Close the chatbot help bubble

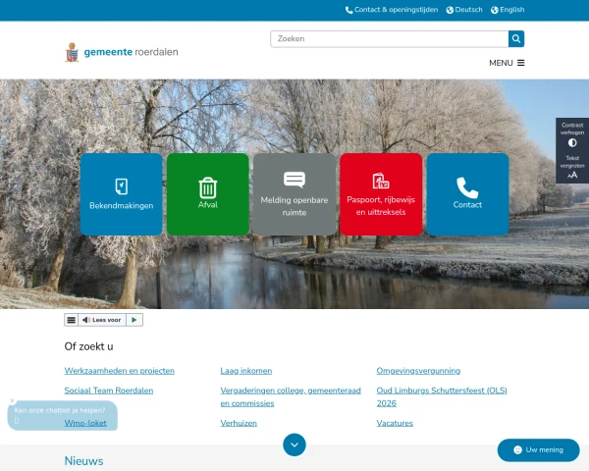[13, 400]
